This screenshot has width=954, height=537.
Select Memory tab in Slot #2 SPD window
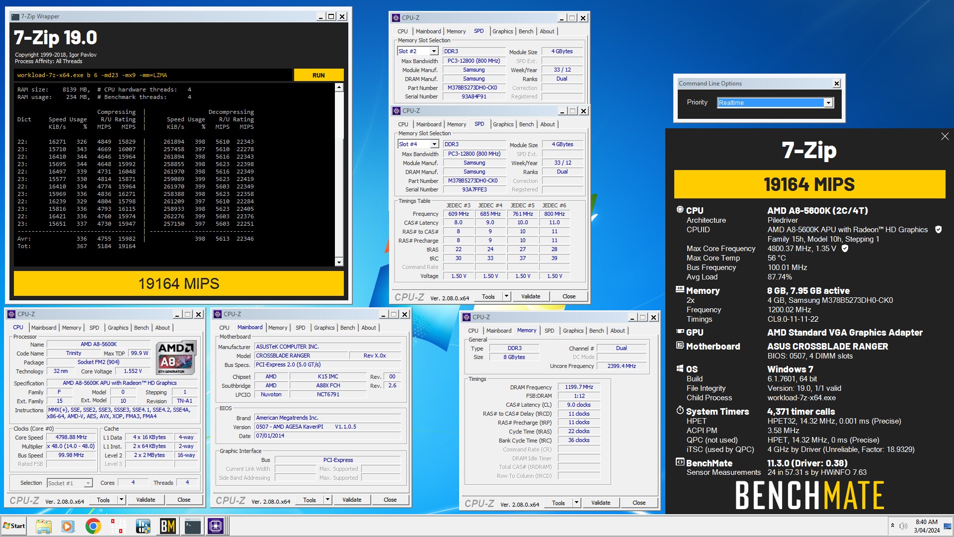click(456, 31)
